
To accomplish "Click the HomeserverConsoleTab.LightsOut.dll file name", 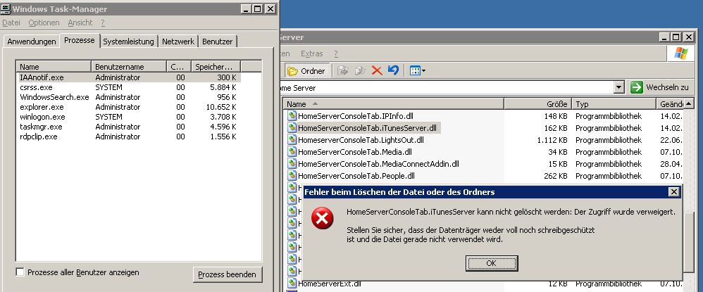I will 361,140.
